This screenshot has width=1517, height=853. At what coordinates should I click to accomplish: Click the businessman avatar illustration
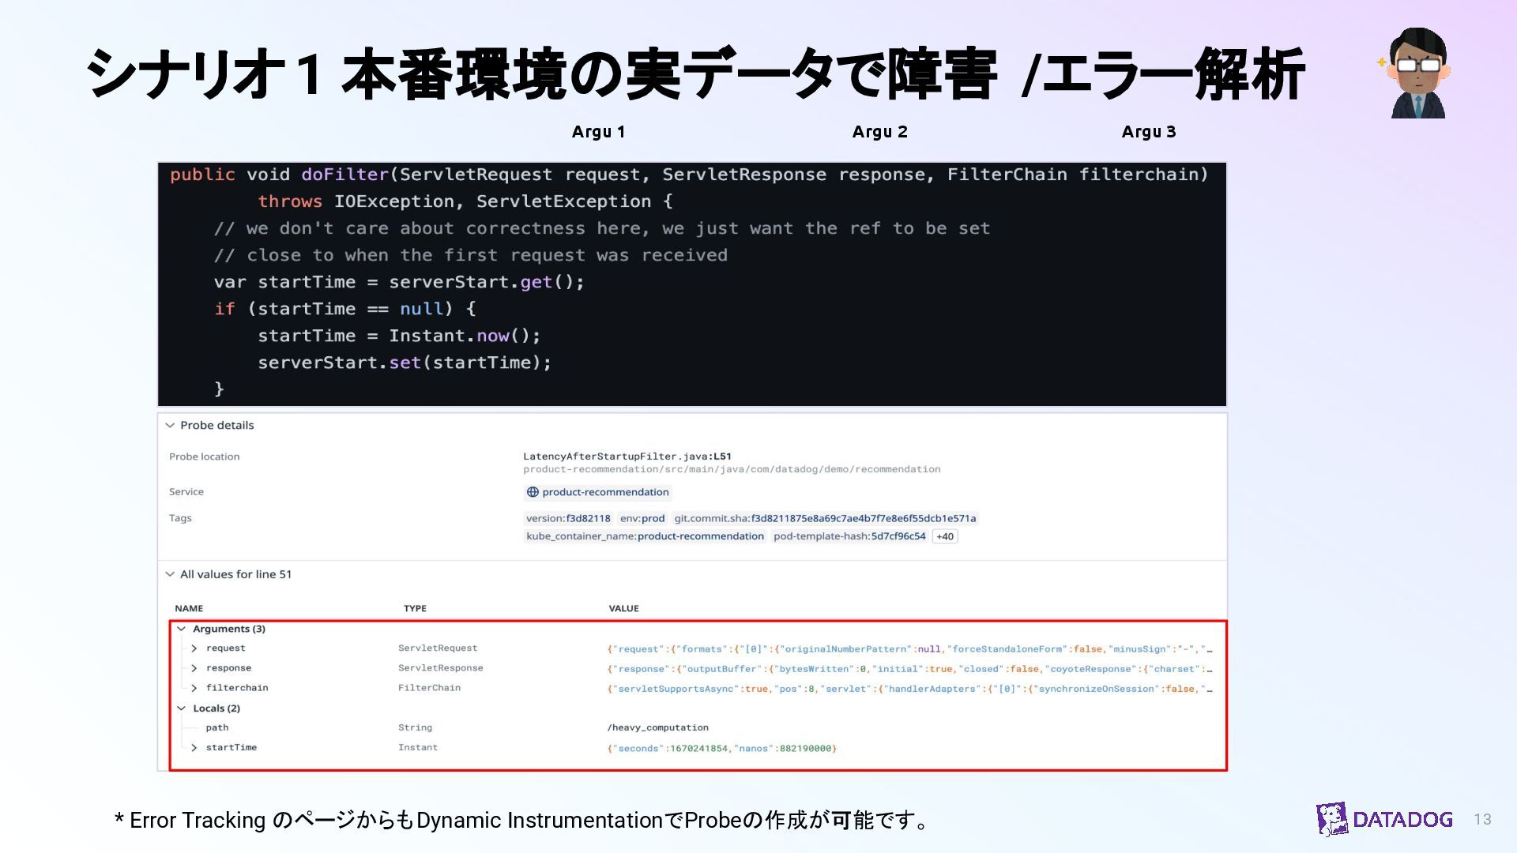tap(1418, 73)
